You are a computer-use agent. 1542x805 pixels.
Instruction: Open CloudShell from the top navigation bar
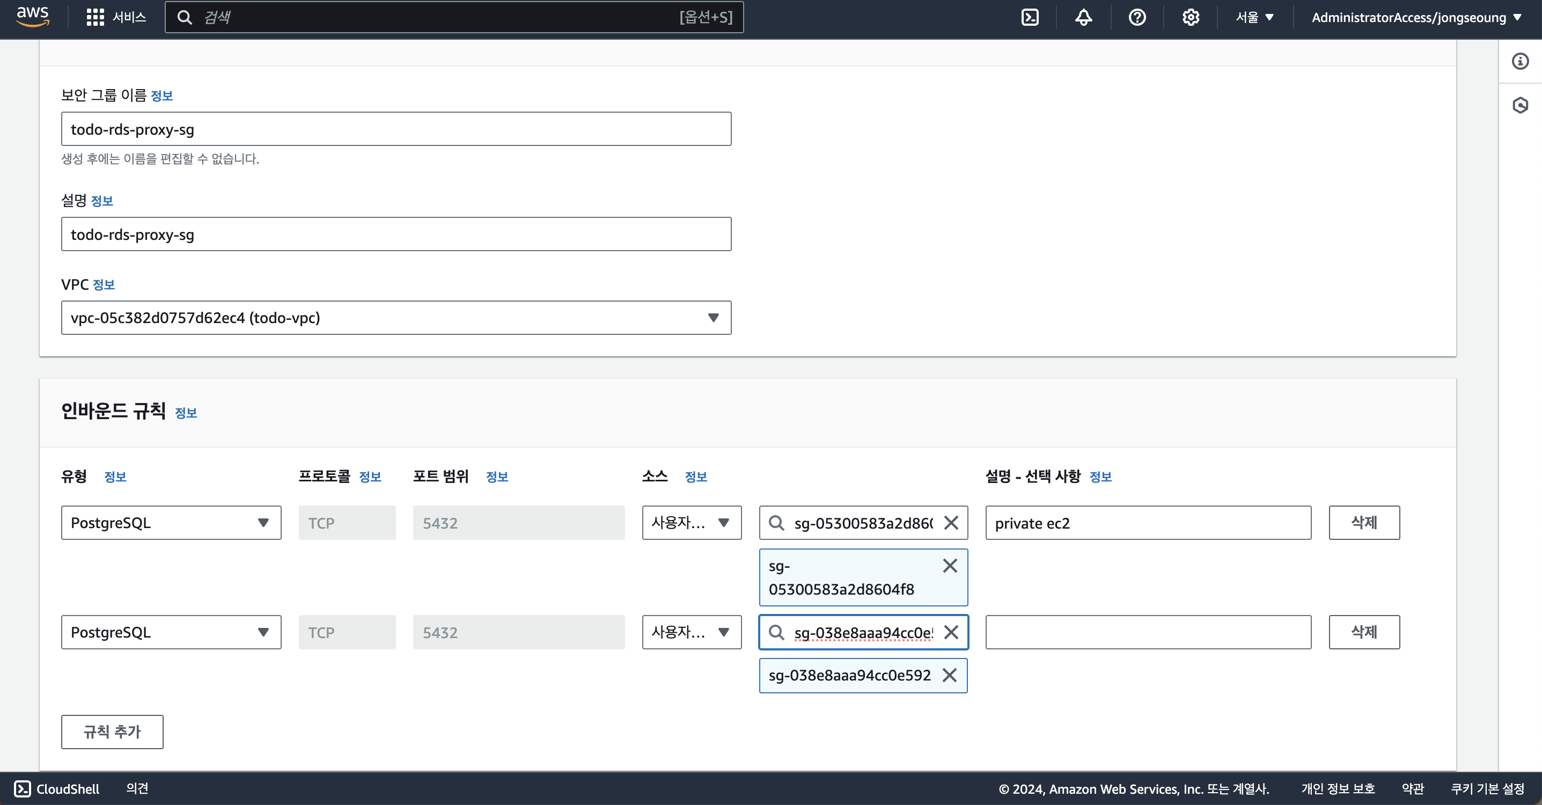coord(1030,17)
